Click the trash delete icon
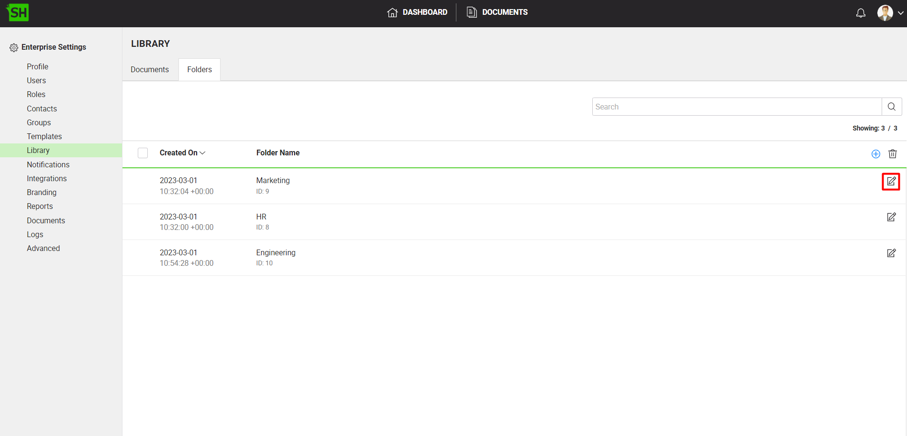Image resolution: width=907 pixels, height=436 pixels. tap(892, 154)
